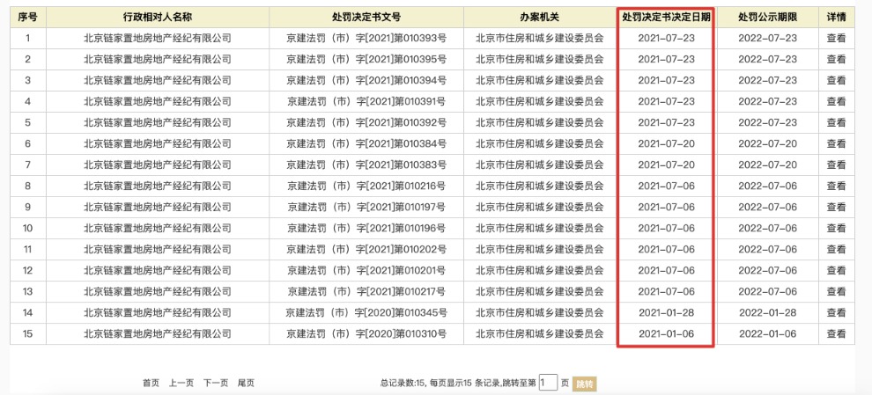Open 查看 details for row 7
This screenshot has width=872, height=395.
pyautogui.click(x=836, y=165)
